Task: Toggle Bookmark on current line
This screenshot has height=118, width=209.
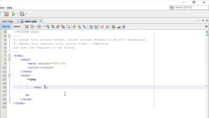Action: (85, 27)
